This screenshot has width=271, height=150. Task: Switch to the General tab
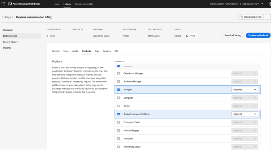click(56, 51)
